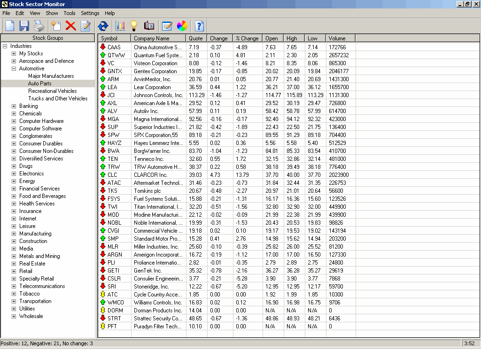
Task: Click the blue Refresh arrows icon
Action: 103,26
